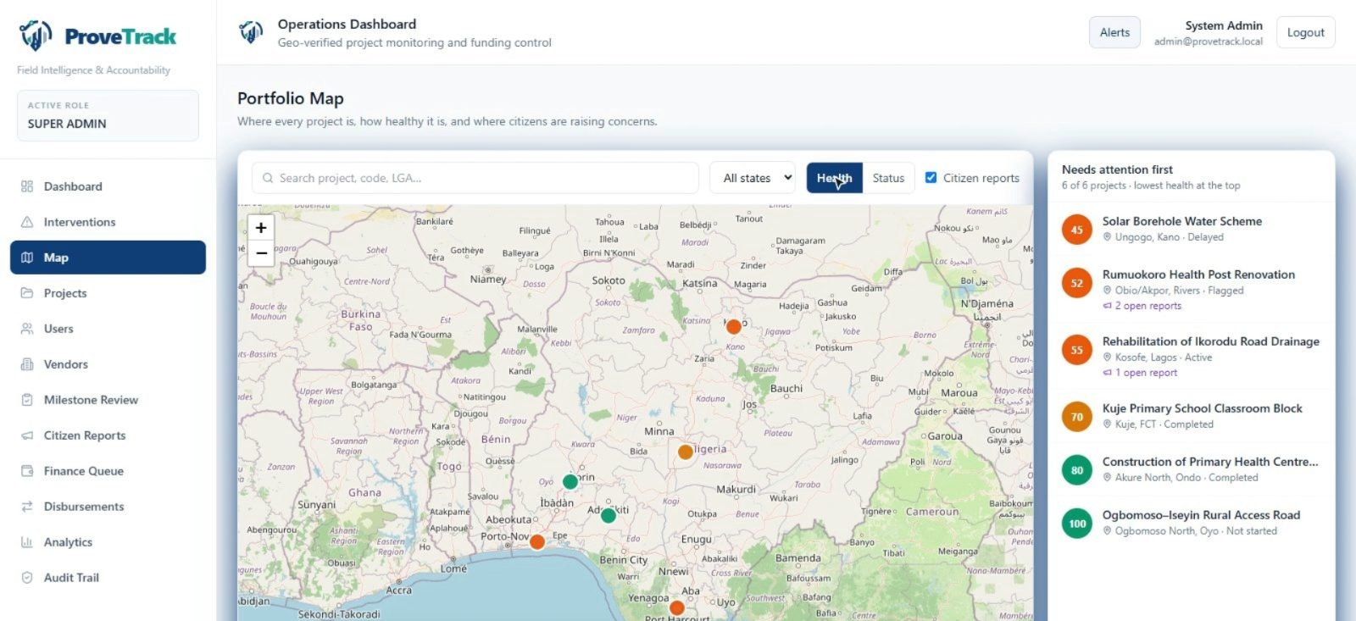The width and height of the screenshot is (1356, 621).
Task: Click health score 45 badge
Action: coord(1077,230)
